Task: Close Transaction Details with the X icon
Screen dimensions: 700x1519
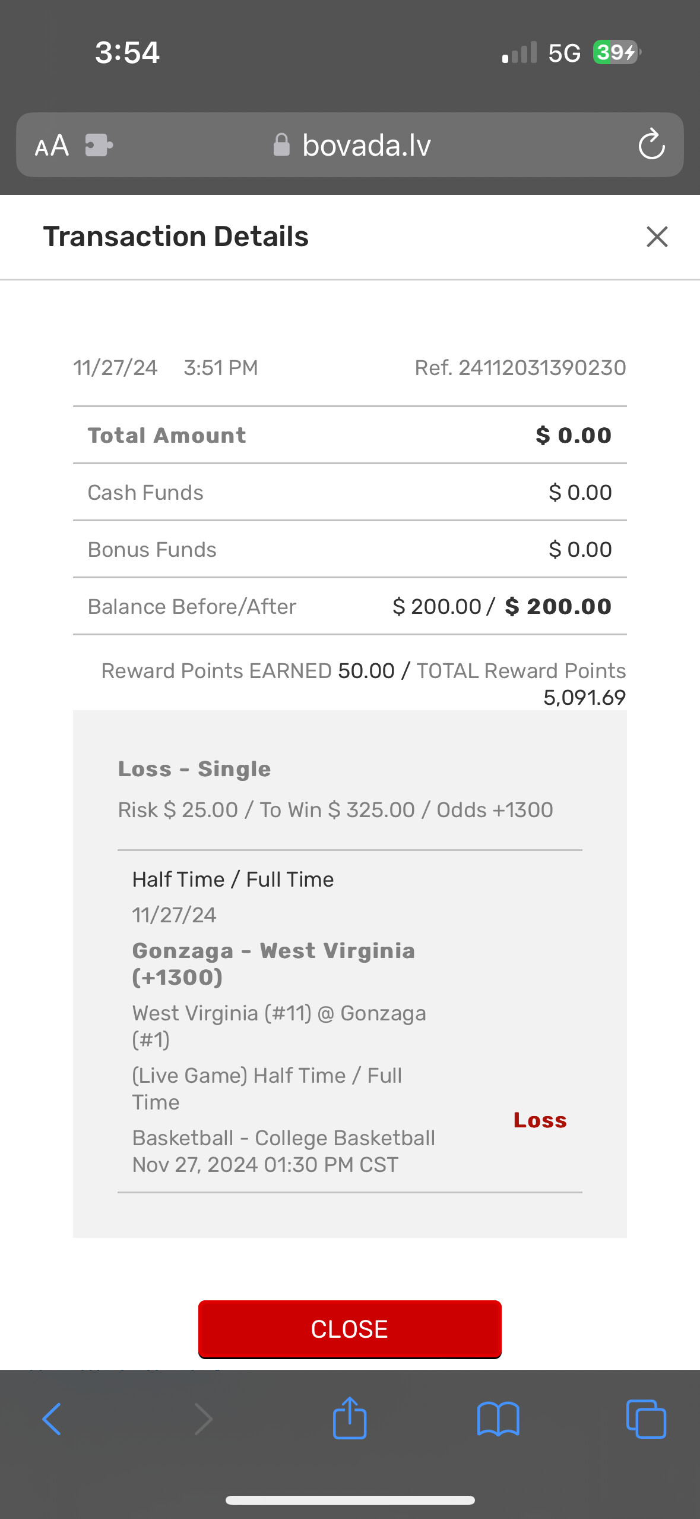Action: pyautogui.click(x=657, y=237)
